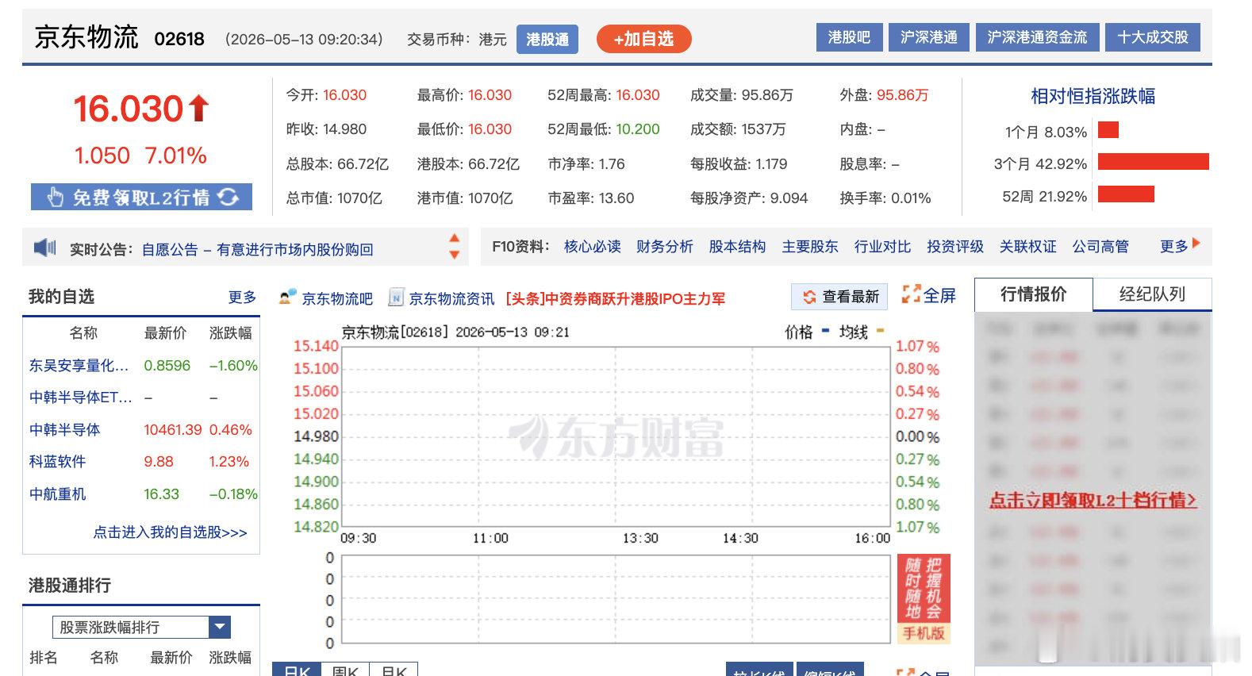Click the intraday price chart area
1252x676 pixels.
tap(616, 436)
